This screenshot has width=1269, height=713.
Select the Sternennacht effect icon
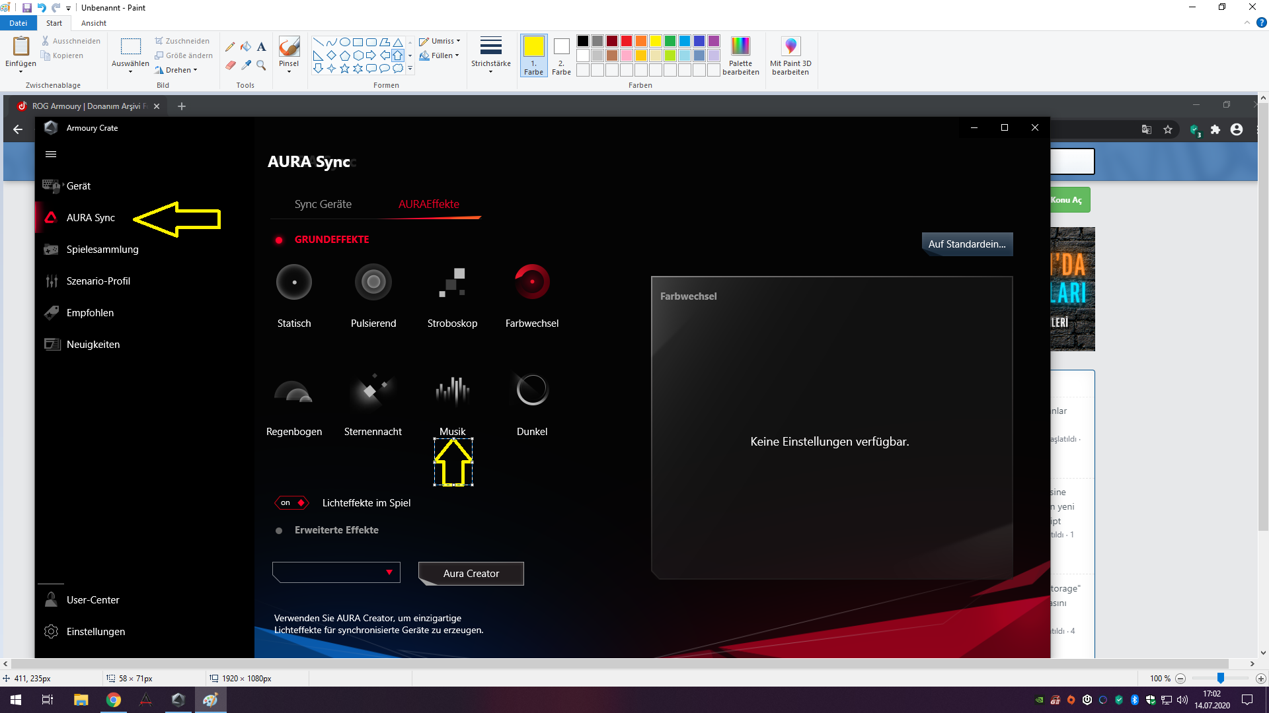pos(373,391)
